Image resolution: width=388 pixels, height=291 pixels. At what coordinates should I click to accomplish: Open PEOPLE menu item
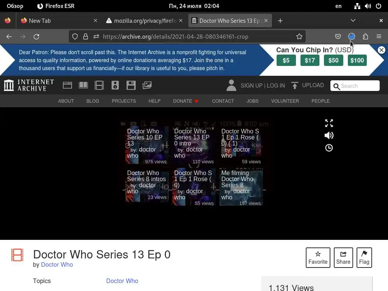321,101
